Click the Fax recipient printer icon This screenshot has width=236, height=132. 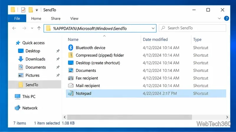(71, 78)
